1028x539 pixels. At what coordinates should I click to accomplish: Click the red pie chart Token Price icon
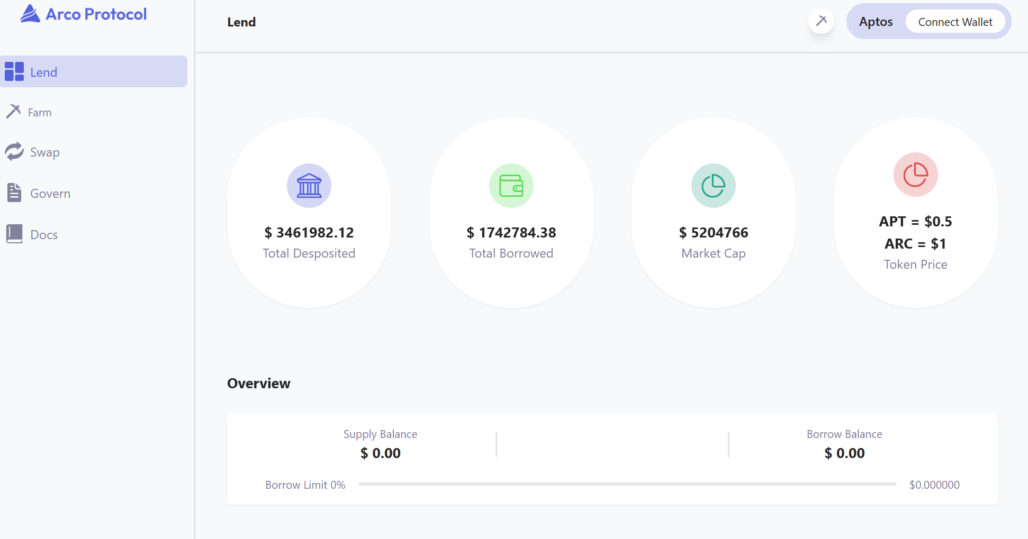[x=915, y=175]
